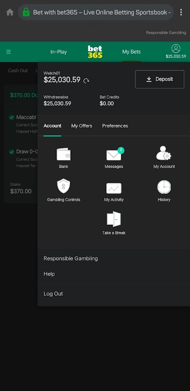The image size is (190, 391).
Task: Click the browser home icon
Action: pyautogui.click(x=10, y=12)
